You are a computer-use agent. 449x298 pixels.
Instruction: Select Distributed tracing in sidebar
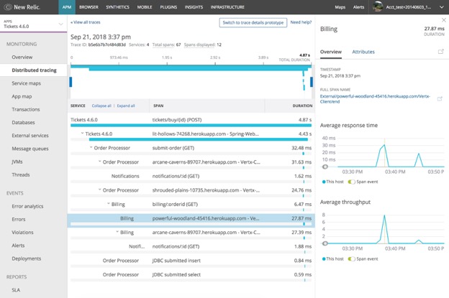pyautogui.click(x=34, y=70)
